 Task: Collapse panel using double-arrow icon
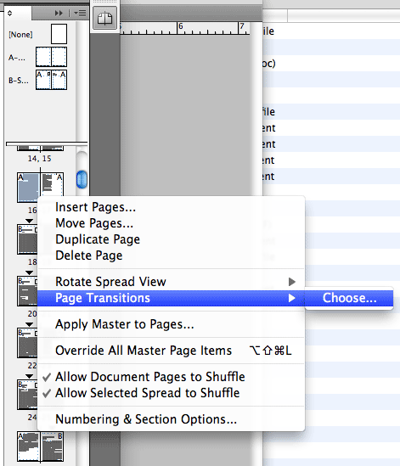(x=59, y=13)
